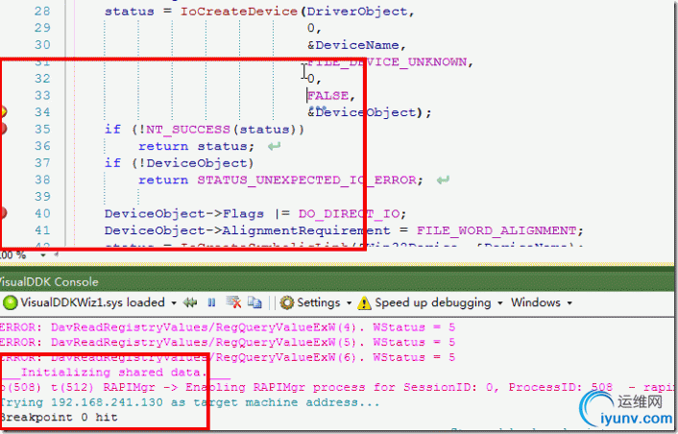
Task: Click the green return-arrow glyph on line 36
Action: point(274,146)
